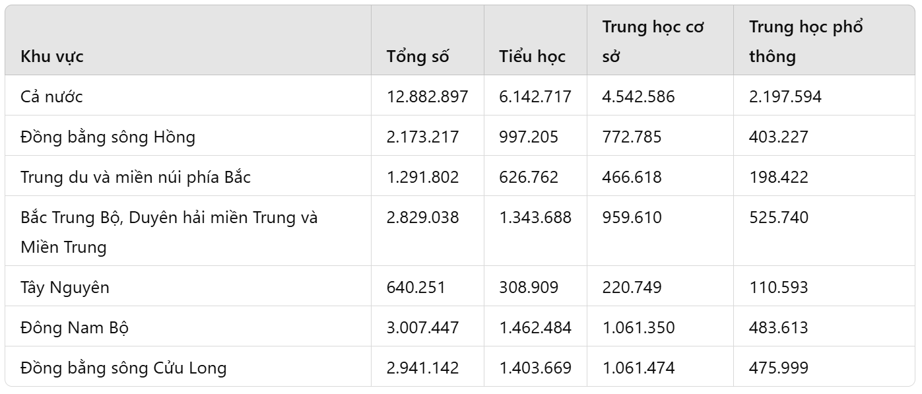Select the value 198.422
The height and width of the screenshot is (394, 922).
point(778,178)
